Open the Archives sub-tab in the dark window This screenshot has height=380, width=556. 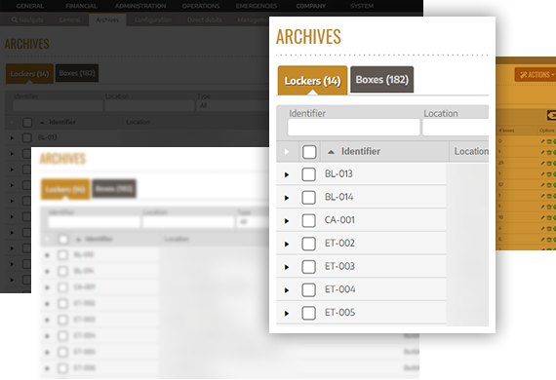pos(107,19)
